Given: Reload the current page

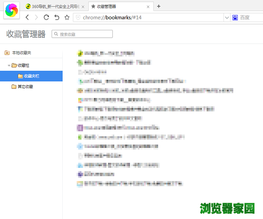Looking at the screenshot, I should pyautogui.click(x=46, y=18).
